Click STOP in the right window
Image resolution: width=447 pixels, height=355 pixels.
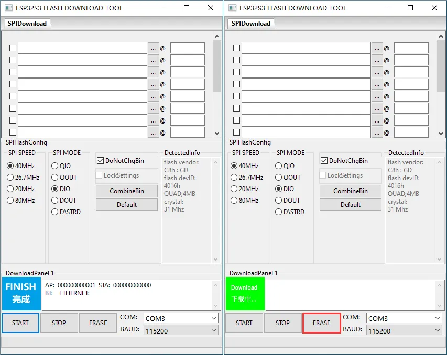pyautogui.click(x=282, y=323)
